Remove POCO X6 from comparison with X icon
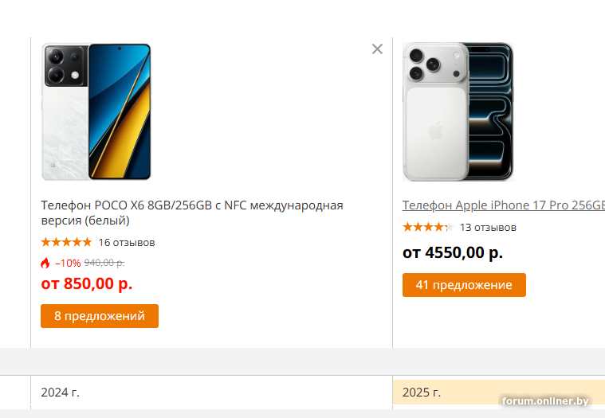Screen dimensions: 605x418 pyautogui.click(x=377, y=49)
